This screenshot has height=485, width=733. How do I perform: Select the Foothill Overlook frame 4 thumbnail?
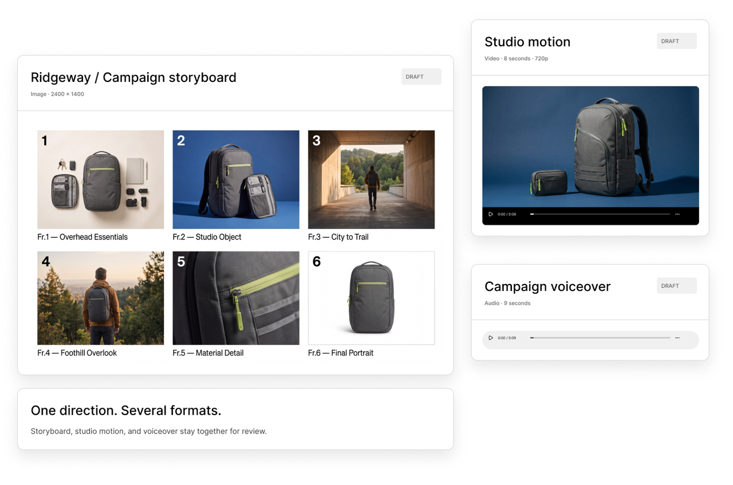coord(101,298)
